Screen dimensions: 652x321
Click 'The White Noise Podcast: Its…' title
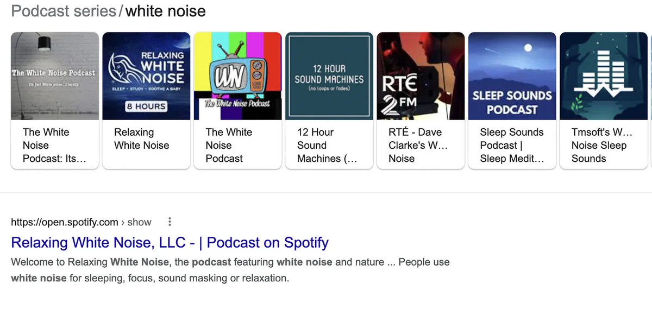pyautogui.click(x=54, y=145)
